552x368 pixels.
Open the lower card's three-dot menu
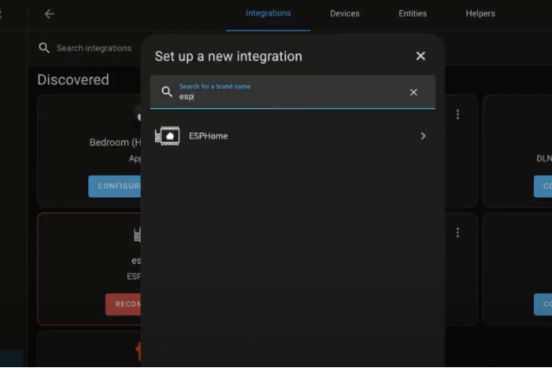click(457, 233)
